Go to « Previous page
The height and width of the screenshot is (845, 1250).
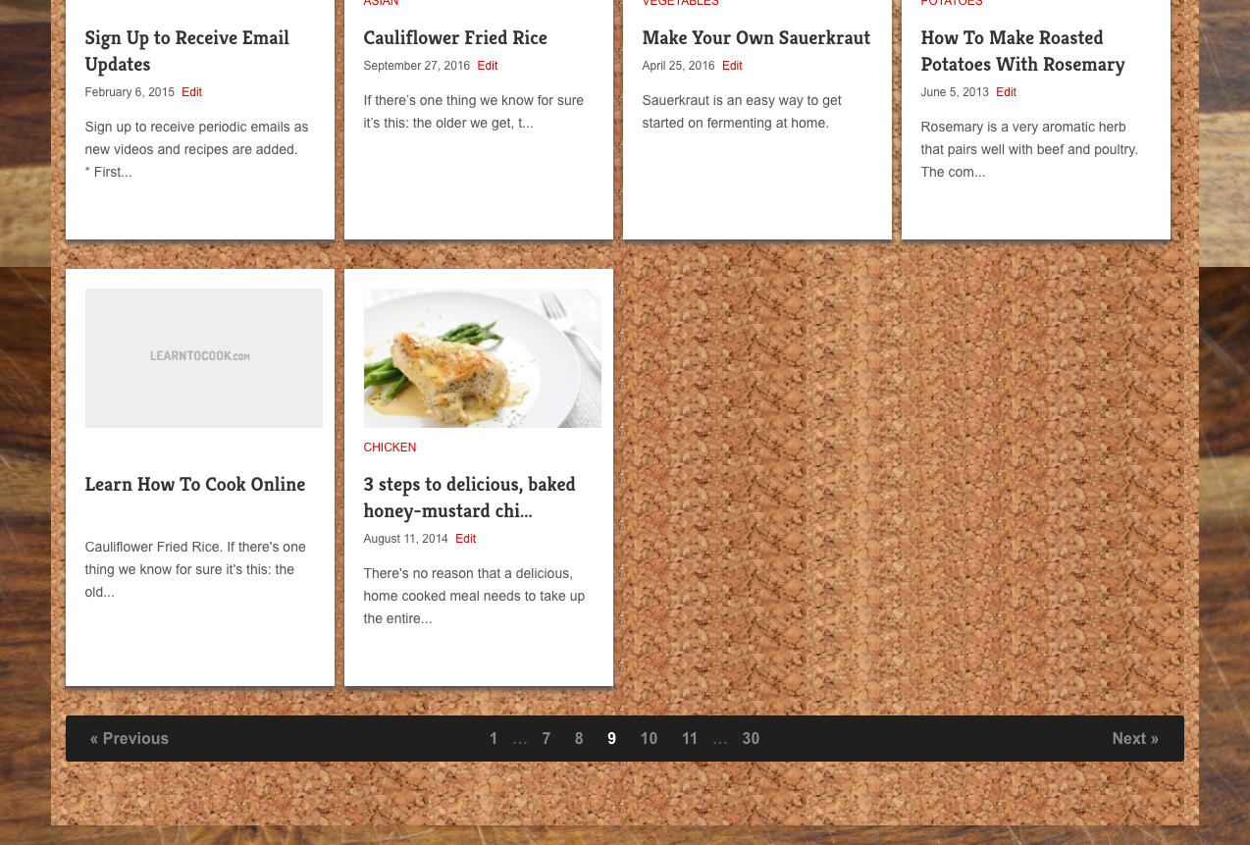click(x=130, y=739)
